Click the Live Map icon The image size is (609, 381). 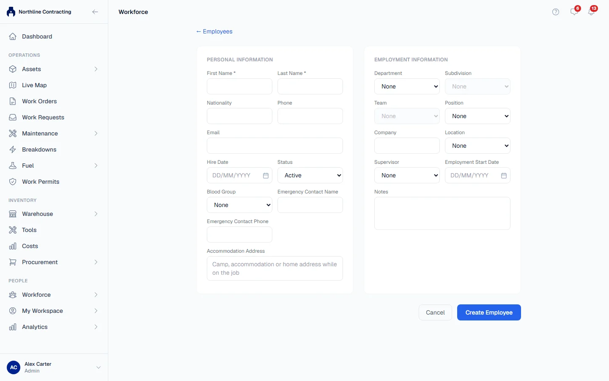point(13,85)
